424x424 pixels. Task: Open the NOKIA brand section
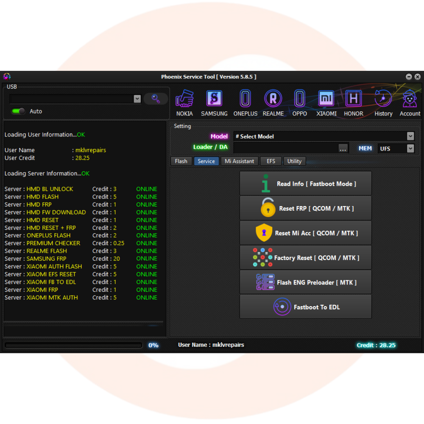(x=184, y=103)
